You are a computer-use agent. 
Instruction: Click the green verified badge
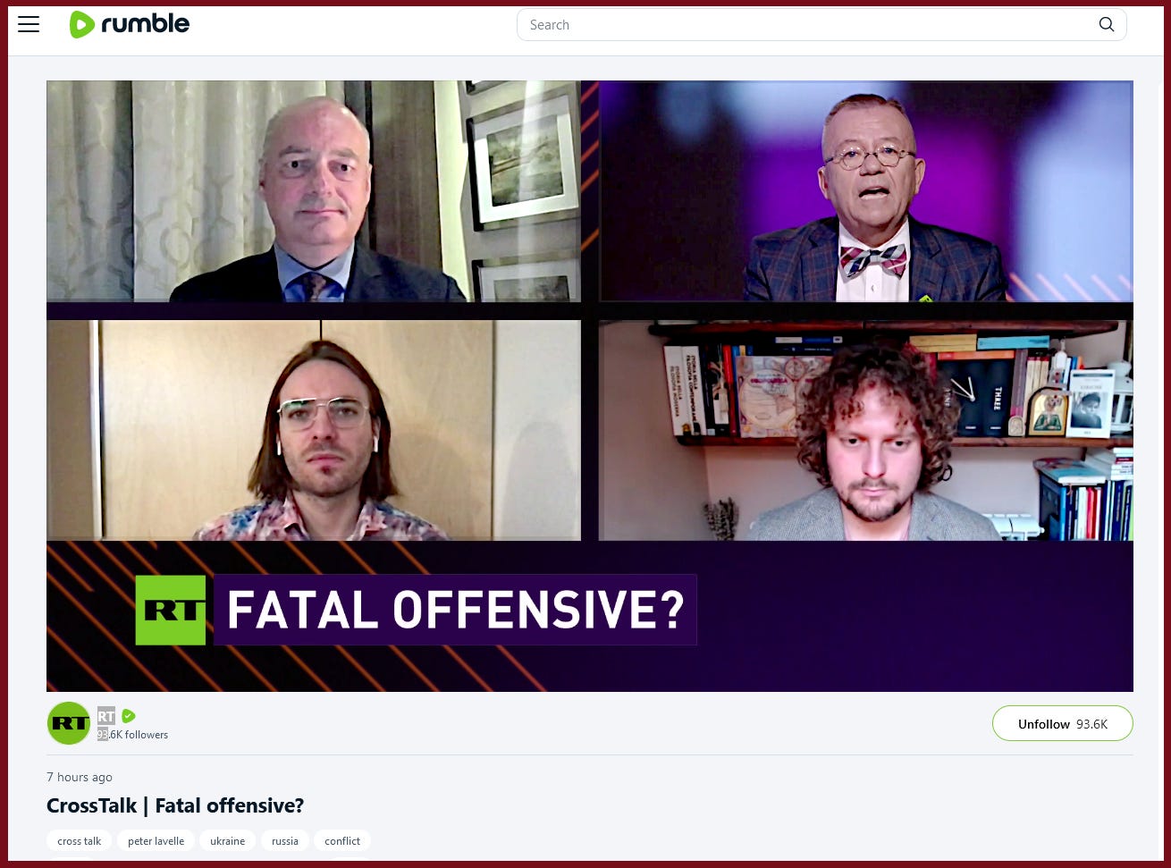[129, 716]
